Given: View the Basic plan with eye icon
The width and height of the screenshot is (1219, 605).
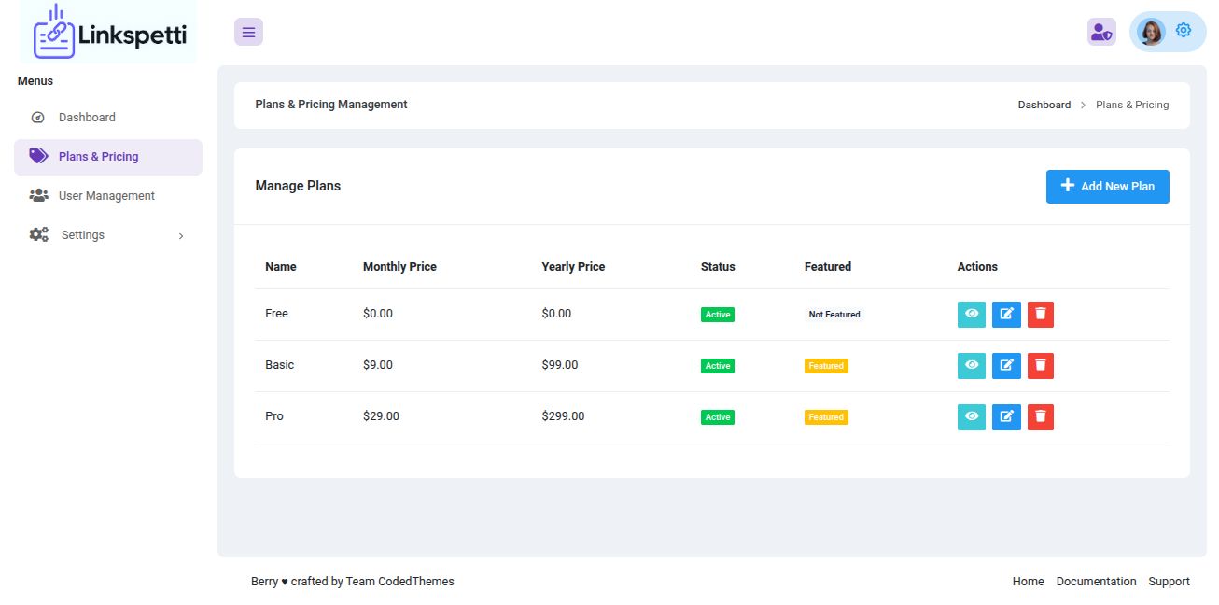Looking at the screenshot, I should pos(971,366).
